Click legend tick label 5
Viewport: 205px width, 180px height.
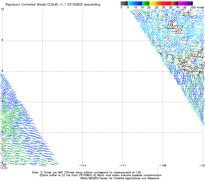click(x=128, y=7)
